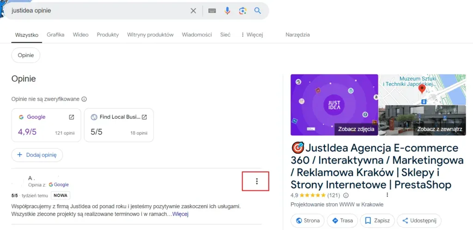Click the '18 opinii' count on second card
The height and width of the screenshot is (230, 473).
click(139, 133)
